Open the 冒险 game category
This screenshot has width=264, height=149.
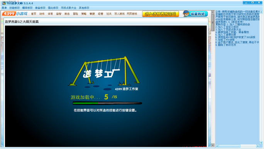[x=75, y=14]
